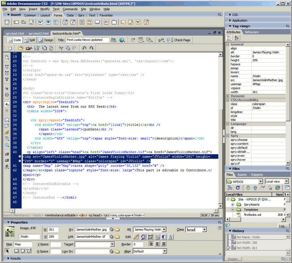Click the Check Page button
The width and height of the screenshot is (292, 263).
[x=179, y=40]
